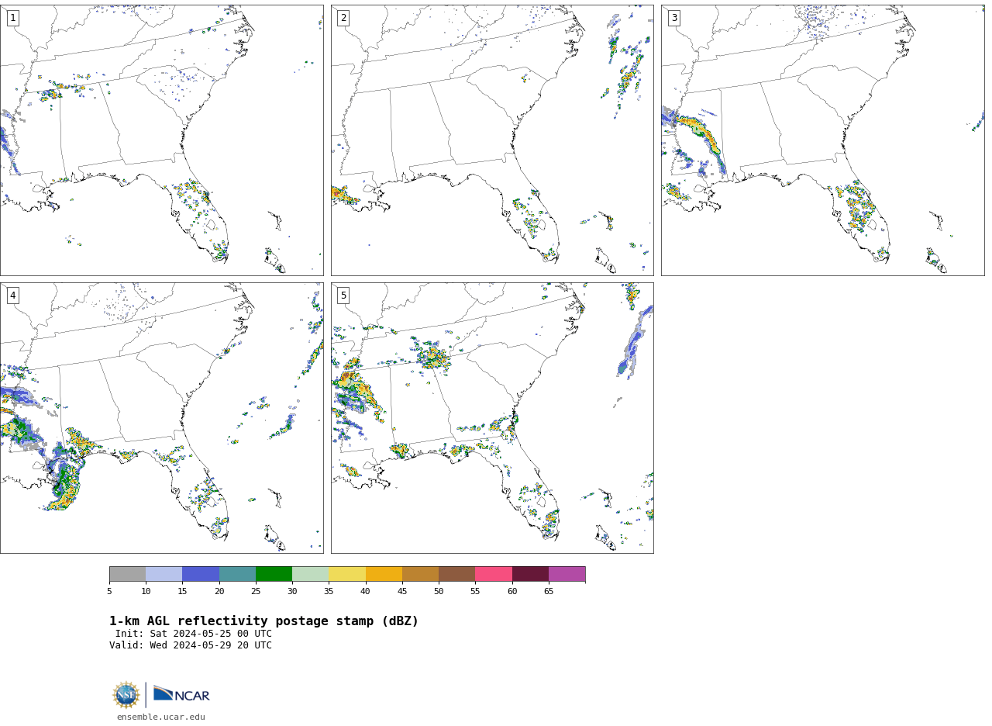The height and width of the screenshot is (726, 992).
Task: Select the light blue 10-15 dBZ swatch
Action: 164,574
